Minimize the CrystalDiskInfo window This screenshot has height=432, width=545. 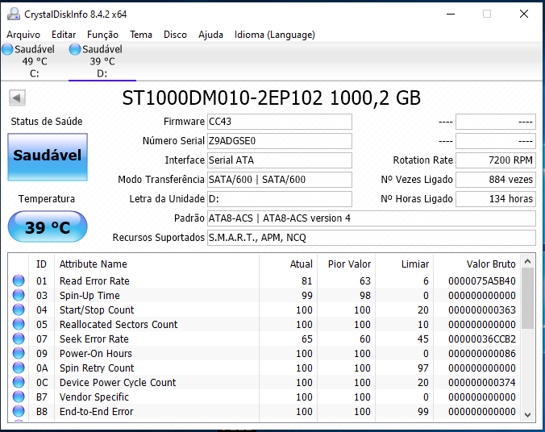coord(451,15)
